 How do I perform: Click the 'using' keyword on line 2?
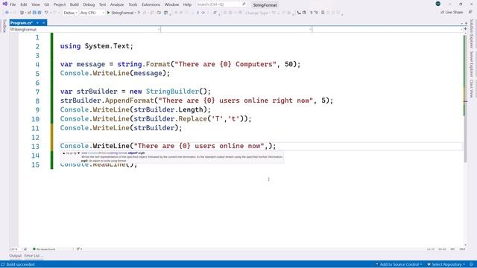70,46
